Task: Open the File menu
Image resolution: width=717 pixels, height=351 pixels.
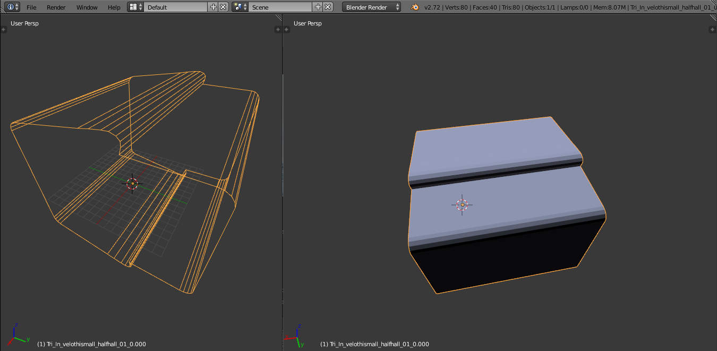Action: tap(31, 7)
